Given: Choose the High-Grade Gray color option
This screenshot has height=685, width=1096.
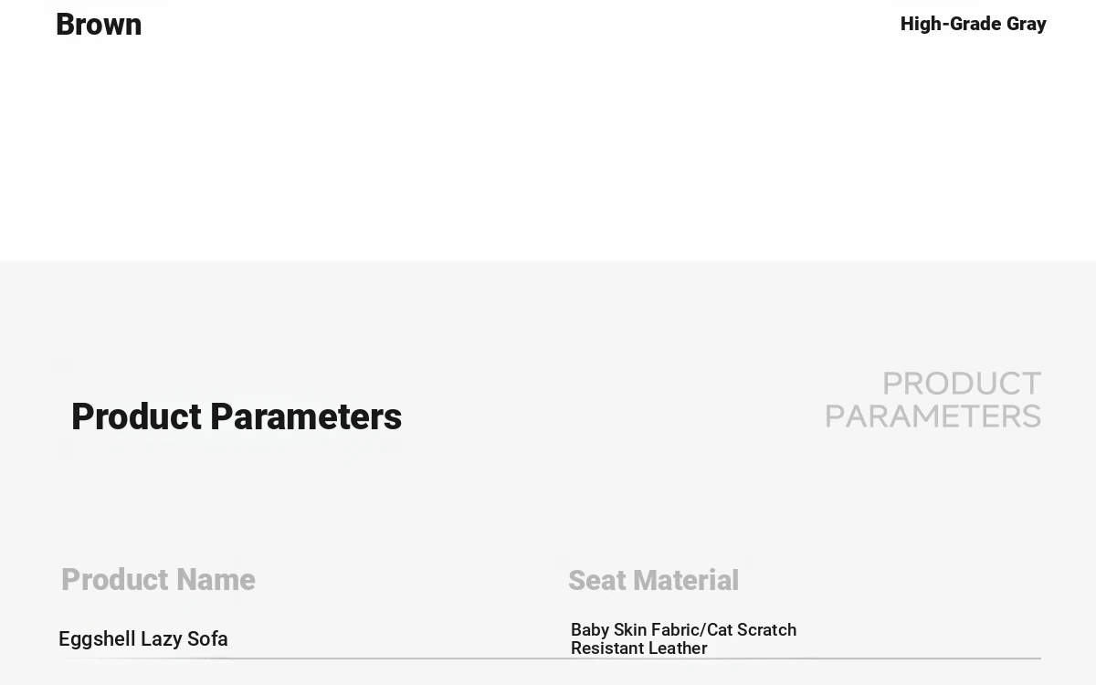Looking at the screenshot, I should tap(973, 24).
